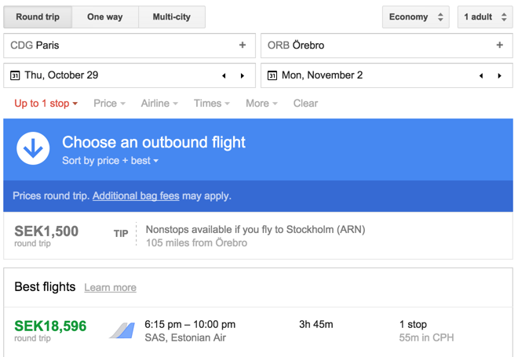Click Learn more next to Best flights

pos(111,288)
